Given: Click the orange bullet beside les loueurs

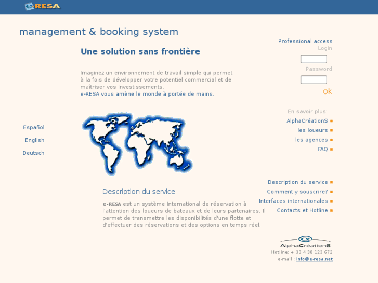Looking at the screenshot, I should [332, 130].
